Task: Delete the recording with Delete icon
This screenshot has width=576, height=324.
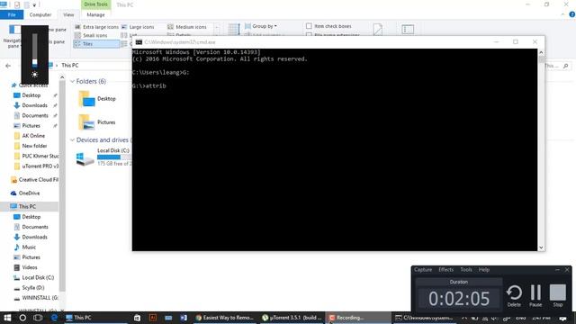Action: pos(514,296)
